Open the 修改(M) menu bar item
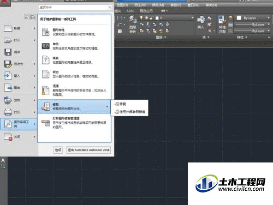 [x=158, y=5]
